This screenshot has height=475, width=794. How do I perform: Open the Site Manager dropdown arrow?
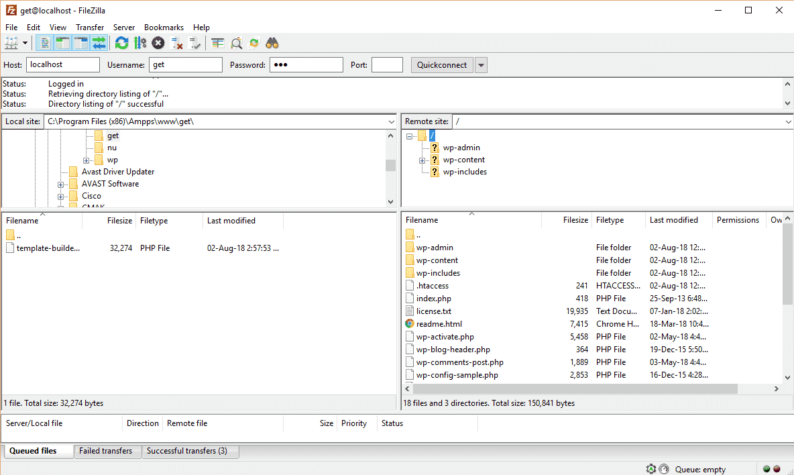(x=25, y=44)
